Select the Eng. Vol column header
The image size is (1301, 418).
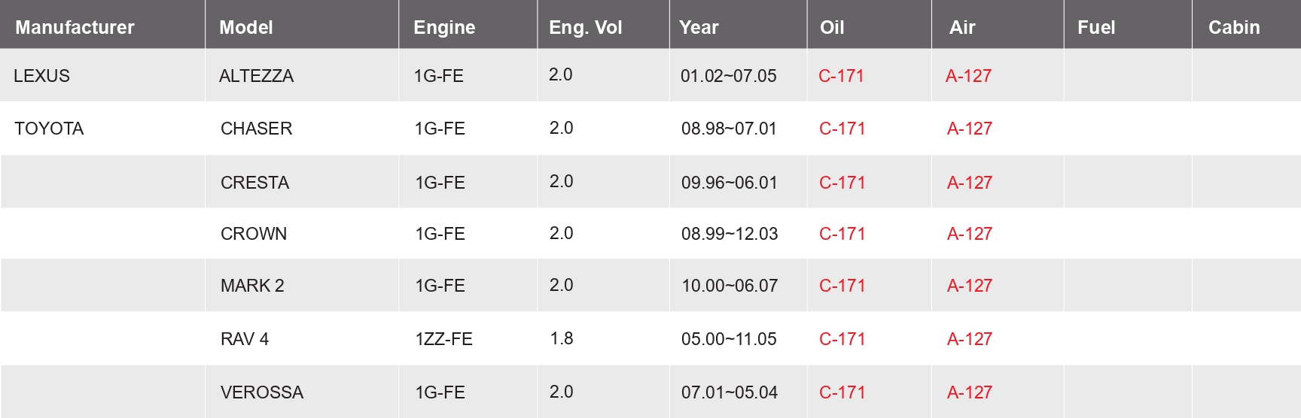pos(585,28)
